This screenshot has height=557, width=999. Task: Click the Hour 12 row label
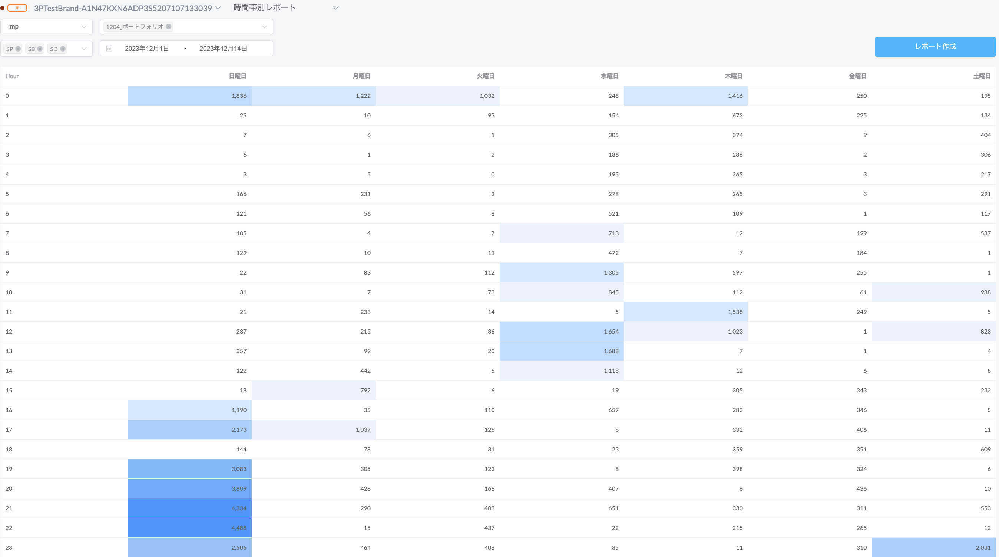click(9, 331)
